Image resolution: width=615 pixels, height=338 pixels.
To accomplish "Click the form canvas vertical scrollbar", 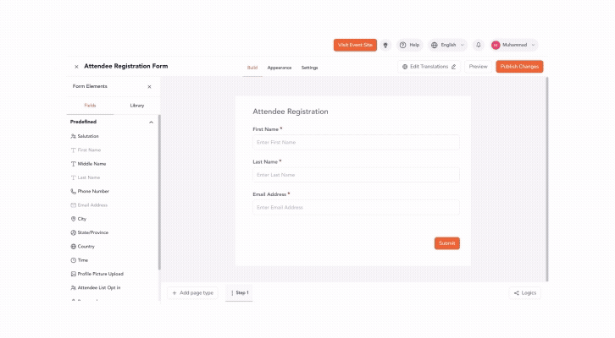I will [x=547, y=179].
